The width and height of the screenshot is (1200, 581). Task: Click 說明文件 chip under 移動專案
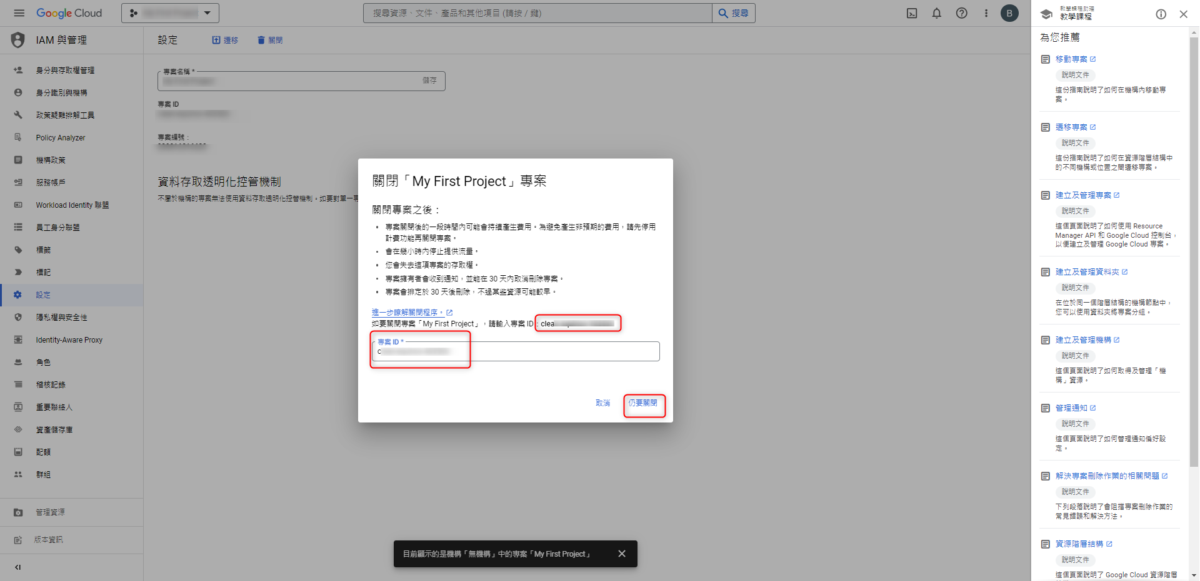click(x=1075, y=75)
